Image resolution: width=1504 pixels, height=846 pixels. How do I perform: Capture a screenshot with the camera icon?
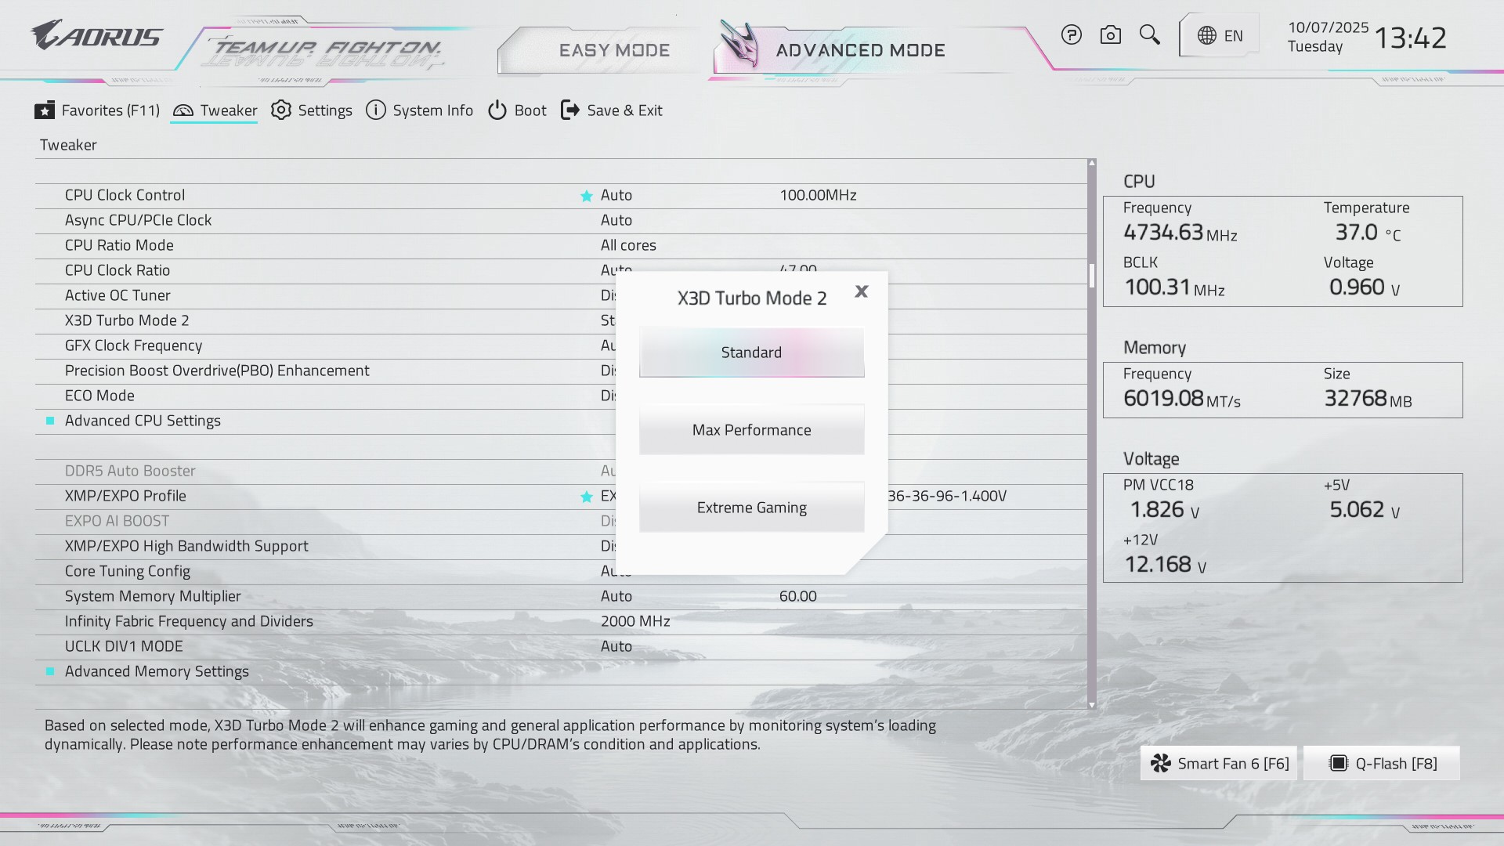1111,34
